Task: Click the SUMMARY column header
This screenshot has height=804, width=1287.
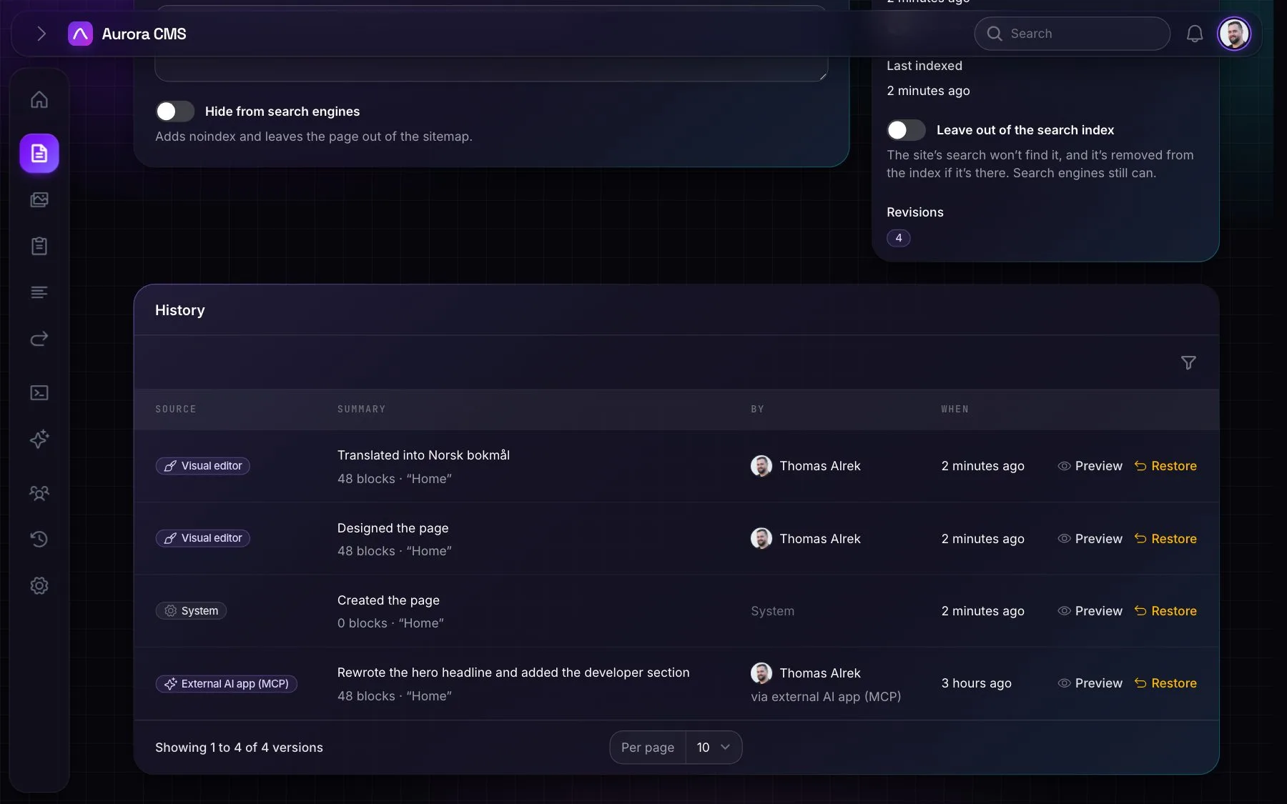Action: pos(361,409)
